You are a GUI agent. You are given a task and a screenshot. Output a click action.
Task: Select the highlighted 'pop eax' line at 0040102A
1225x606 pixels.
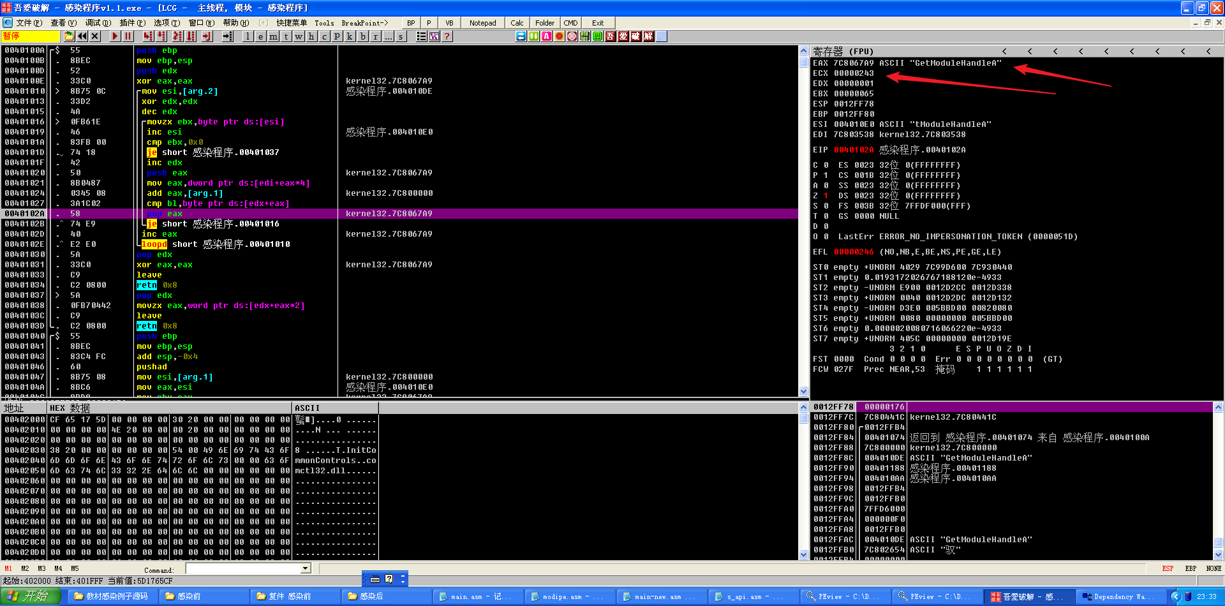click(x=401, y=214)
